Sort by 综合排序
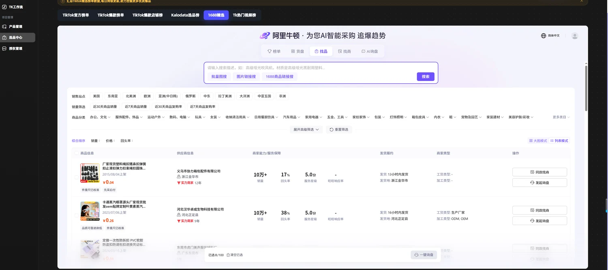The height and width of the screenshot is (270, 608). pyautogui.click(x=79, y=141)
